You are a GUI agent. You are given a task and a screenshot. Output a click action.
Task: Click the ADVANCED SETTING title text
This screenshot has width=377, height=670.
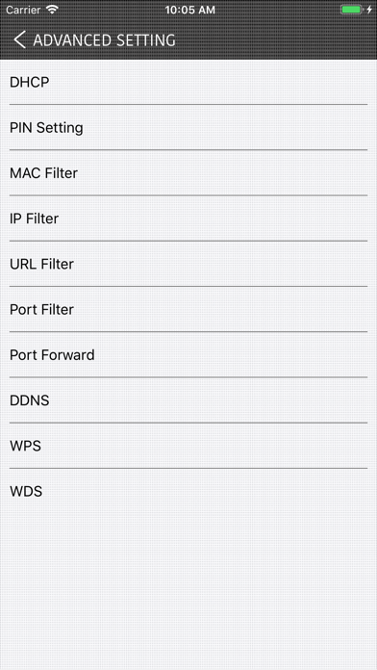104,40
